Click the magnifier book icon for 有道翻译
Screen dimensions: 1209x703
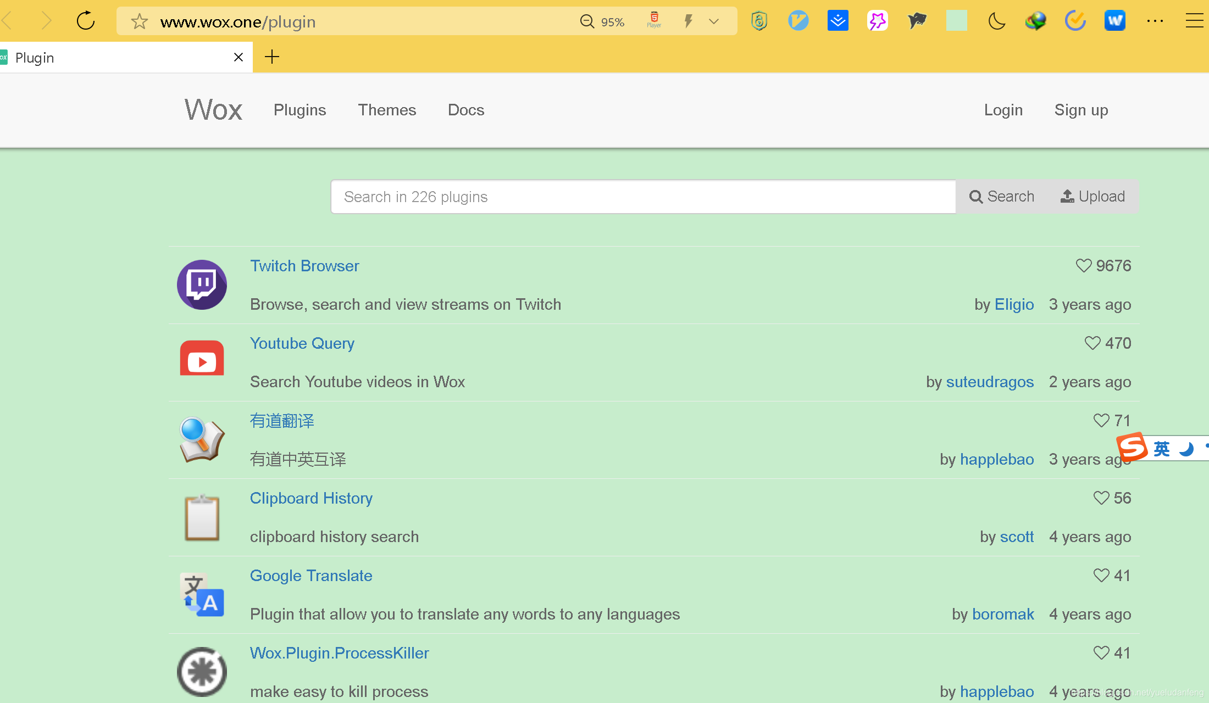(x=202, y=439)
